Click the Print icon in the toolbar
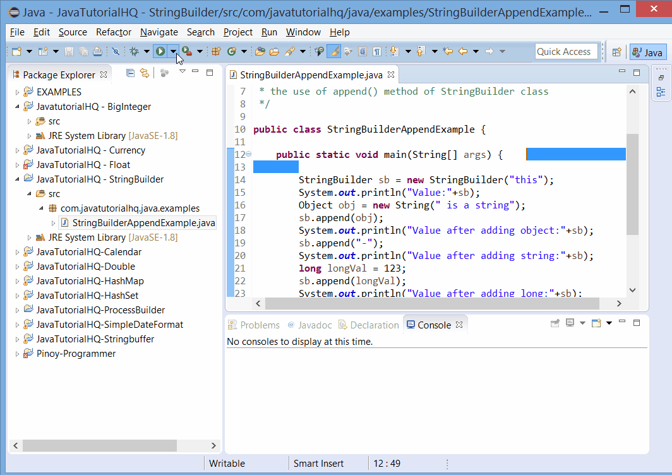The image size is (672, 475). [97, 52]
